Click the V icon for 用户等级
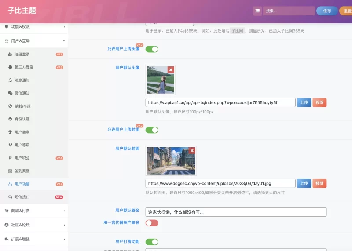This screenshot has width=352, height=251. (x=10, y=145)
